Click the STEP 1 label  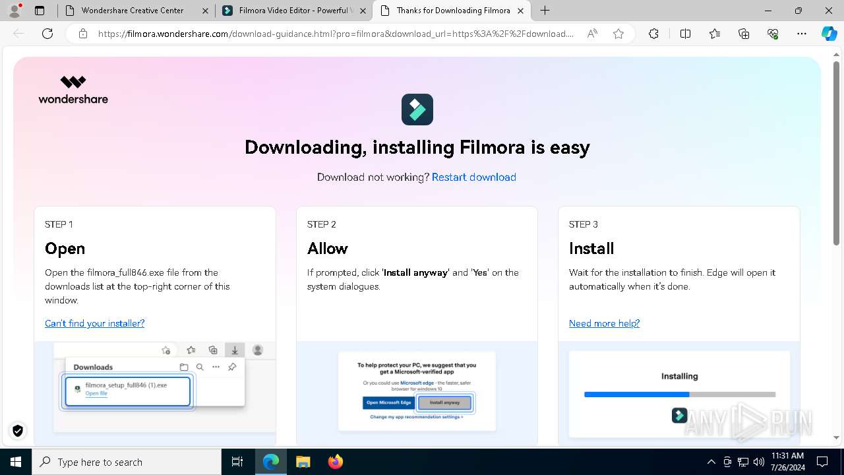coord(59,224)
